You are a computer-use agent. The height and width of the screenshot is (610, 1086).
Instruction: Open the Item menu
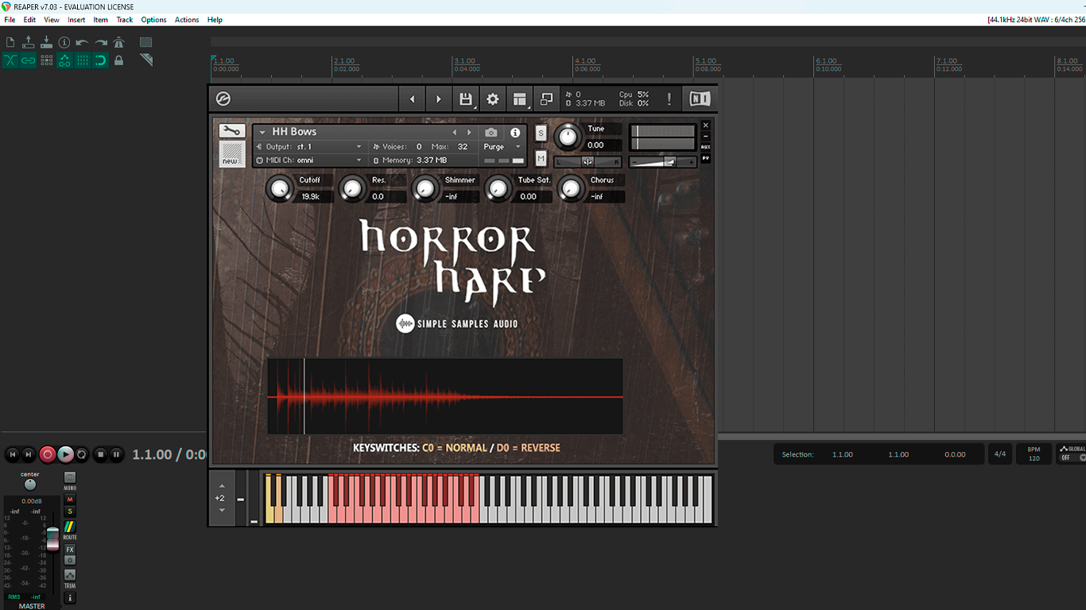(101, 20)
